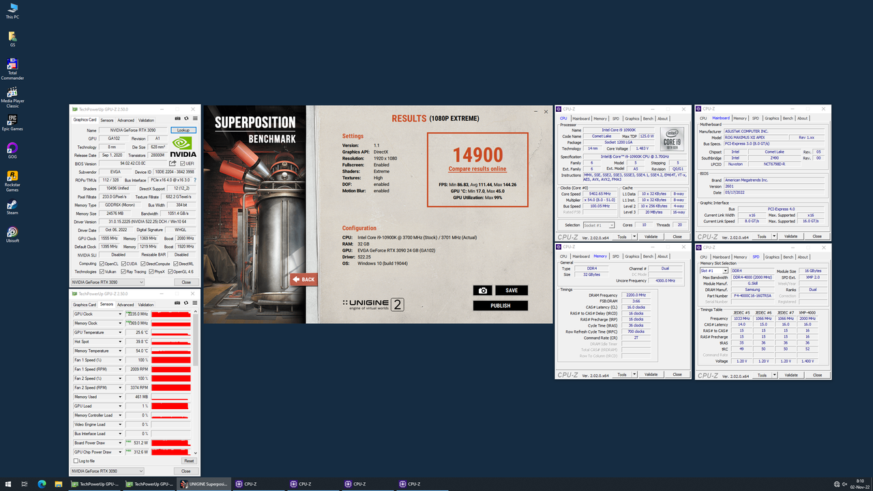Launch Rockstar Games desktop shortcut
The height and width of the screenshot is (491, 873).
(12, 181)
